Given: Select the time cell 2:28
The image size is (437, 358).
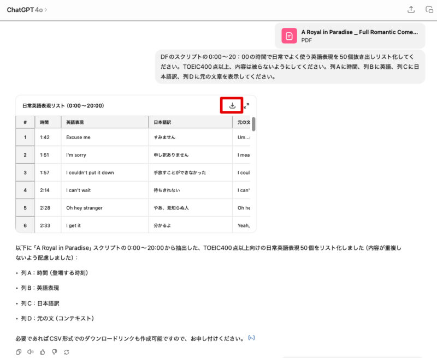Looking at the screenshot, I should [48, 208].
